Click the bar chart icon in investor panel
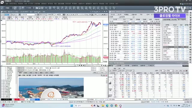Image resolution: width=192 pixels, height=108 pixels. pyautogui.click(x=110, y=83)
